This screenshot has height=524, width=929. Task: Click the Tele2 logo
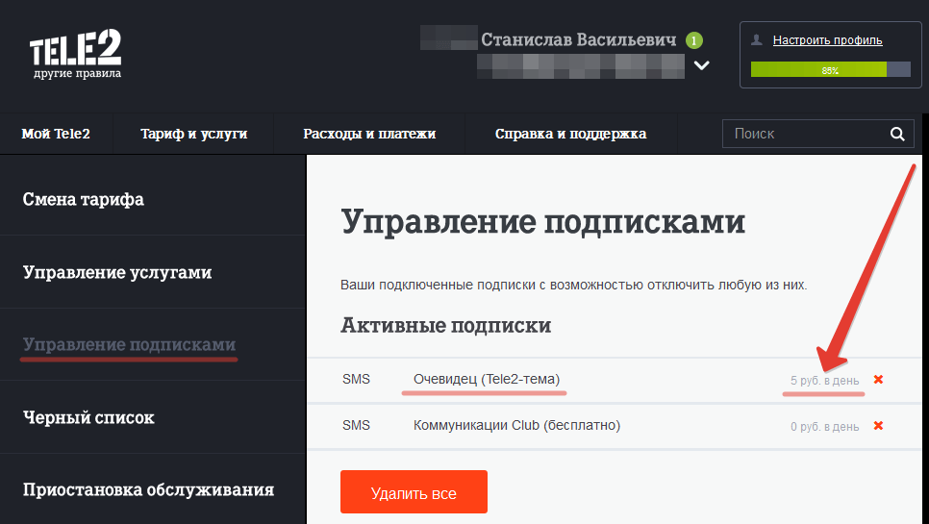click(x=75, y=55)
